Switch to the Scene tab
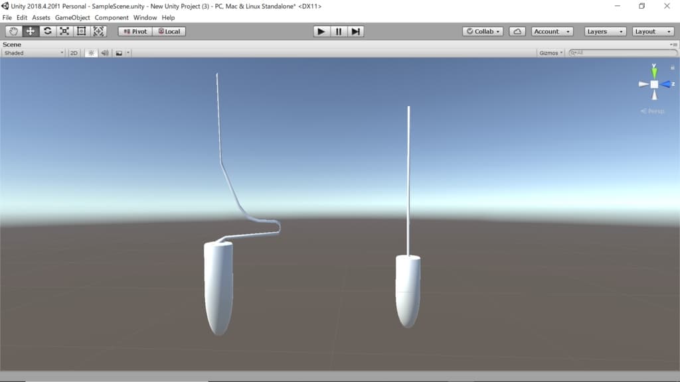This screenshot has width=680, height=382. [x=12, y=44]
